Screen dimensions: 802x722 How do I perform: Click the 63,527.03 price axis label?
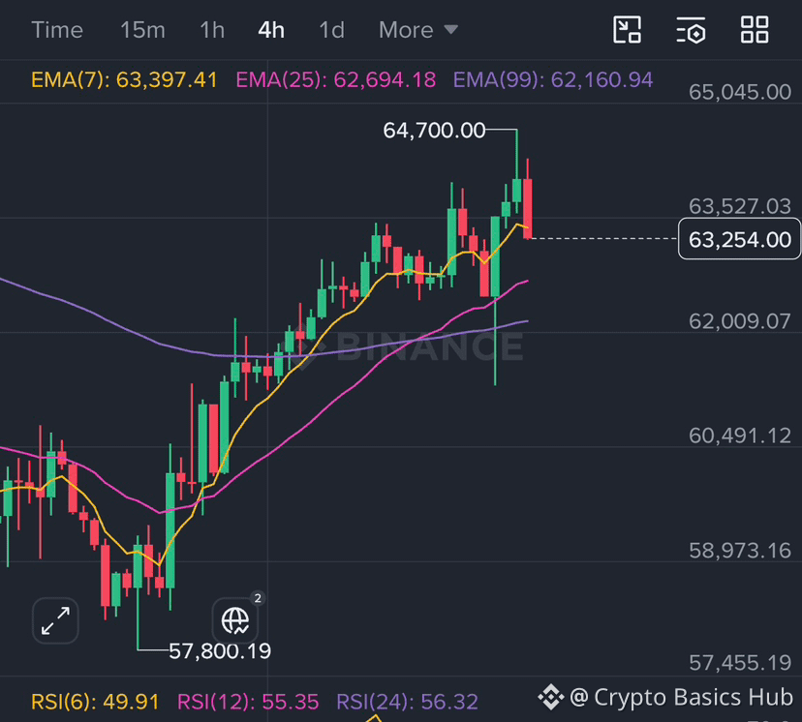point(740,206)
